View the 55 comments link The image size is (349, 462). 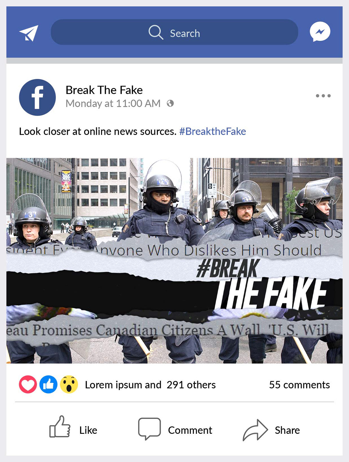click(x=299, y=385)
